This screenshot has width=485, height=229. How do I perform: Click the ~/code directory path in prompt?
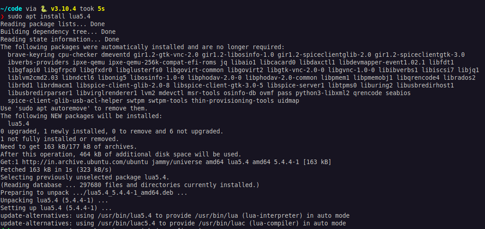[11, 9]
